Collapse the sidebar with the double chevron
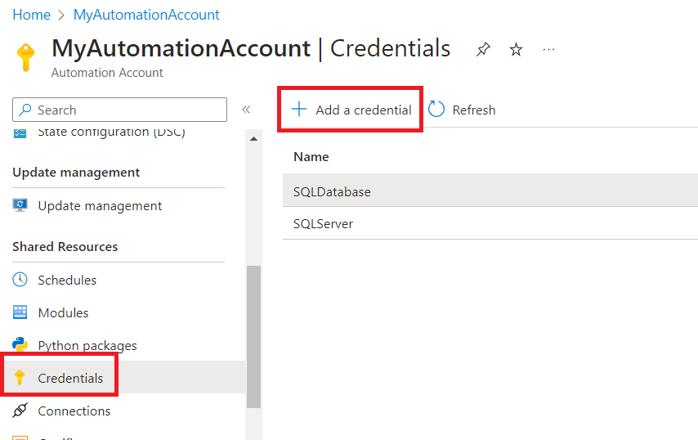The image size is (698, 440). [246, 110]
